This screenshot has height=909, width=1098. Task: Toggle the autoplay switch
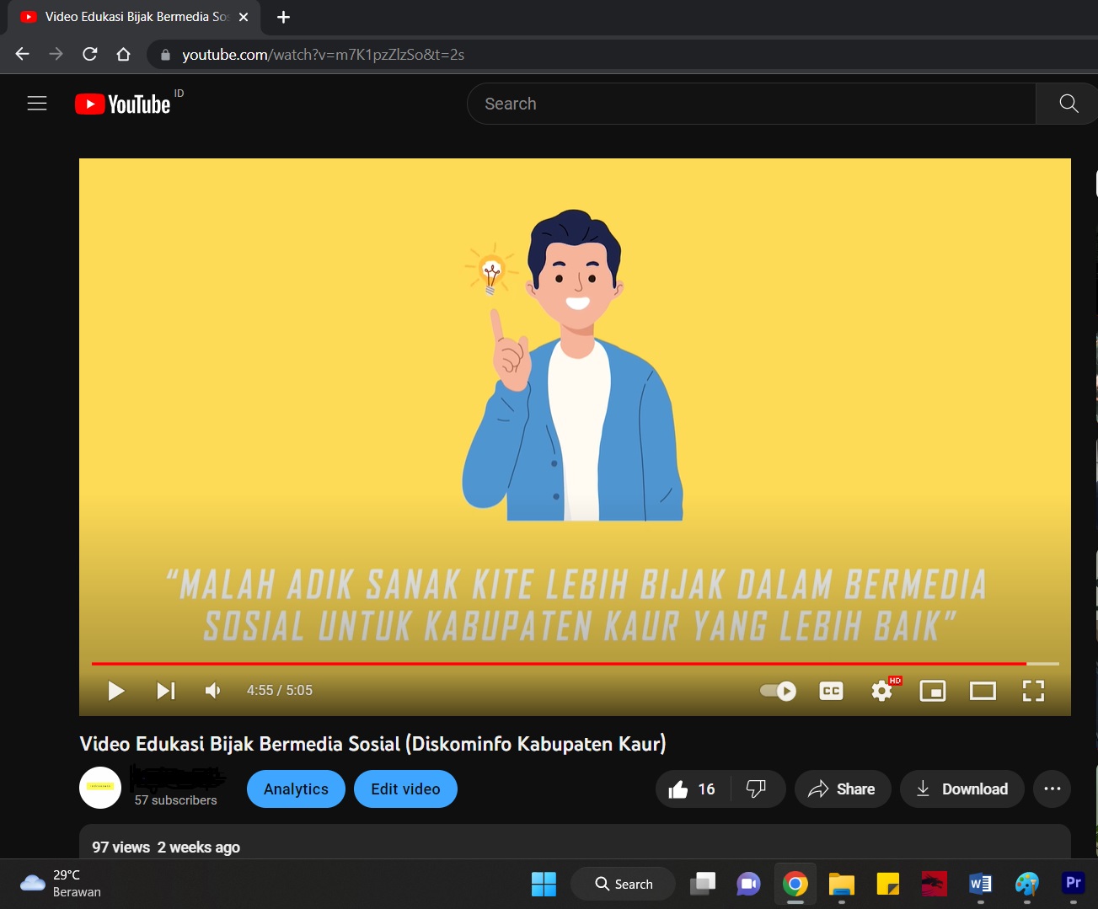pyautogui.click(x=778, y=691)
